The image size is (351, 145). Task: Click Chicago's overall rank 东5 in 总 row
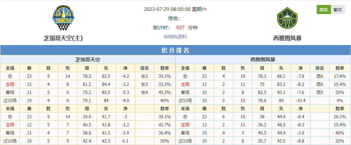(x=145, y=76)
